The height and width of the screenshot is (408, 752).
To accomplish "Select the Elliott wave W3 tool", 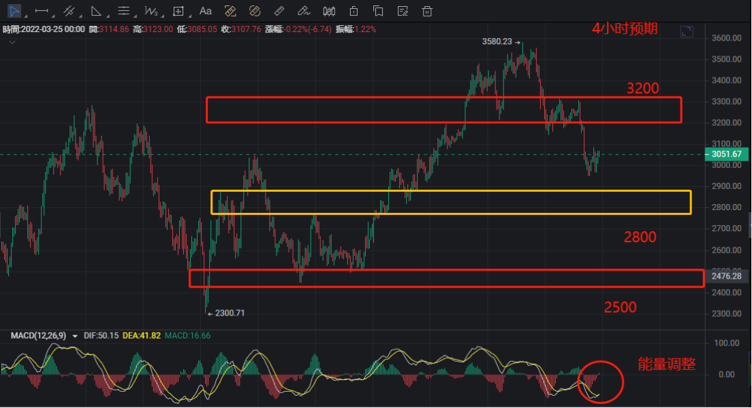I will point(151,11).
